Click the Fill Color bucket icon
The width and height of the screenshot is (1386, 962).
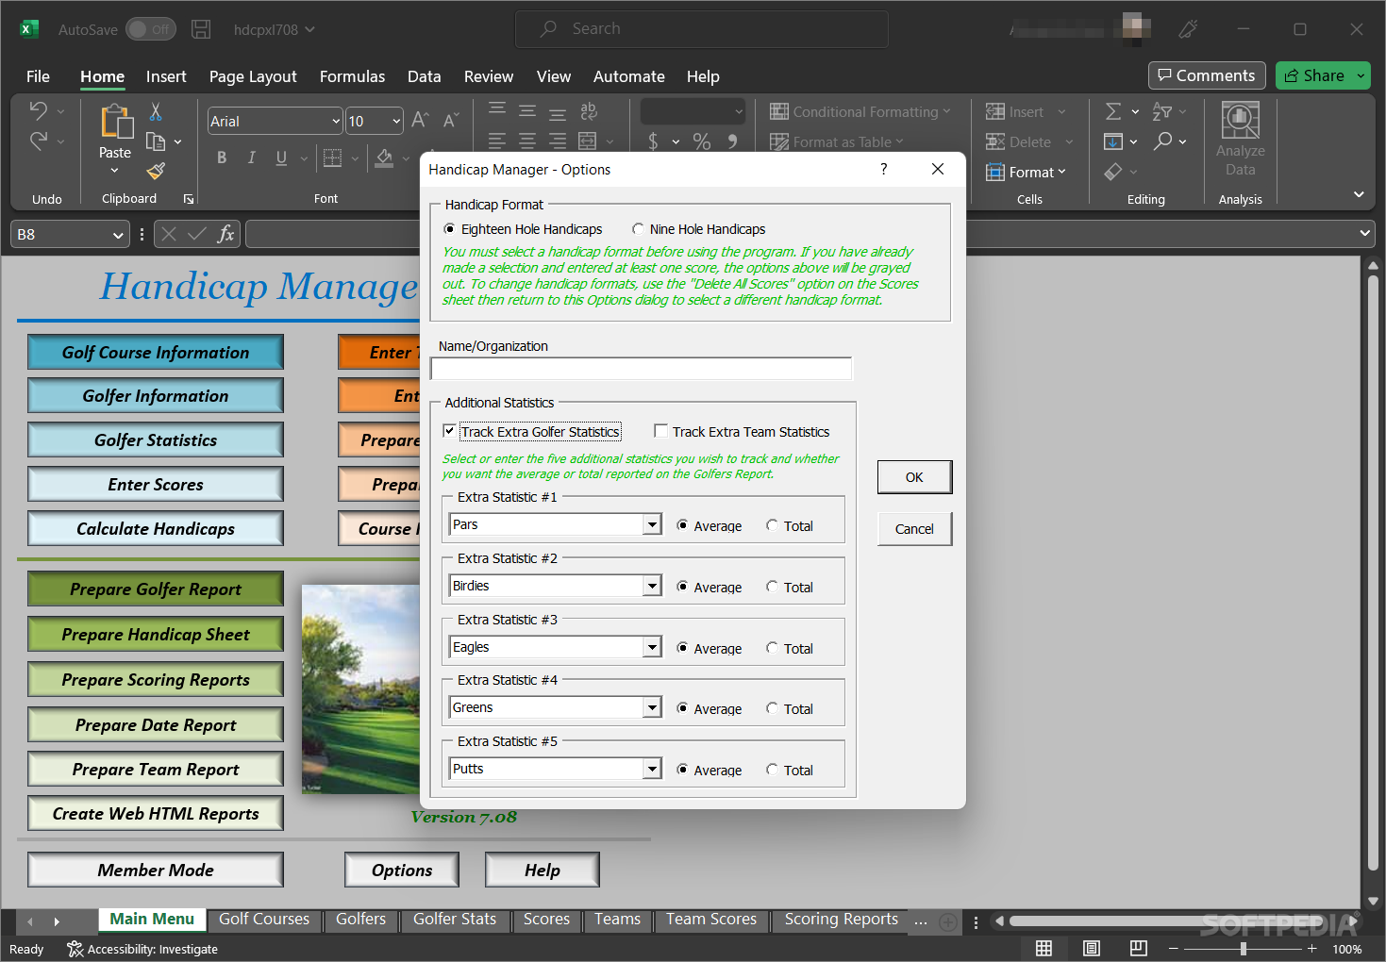coord(384,158)
